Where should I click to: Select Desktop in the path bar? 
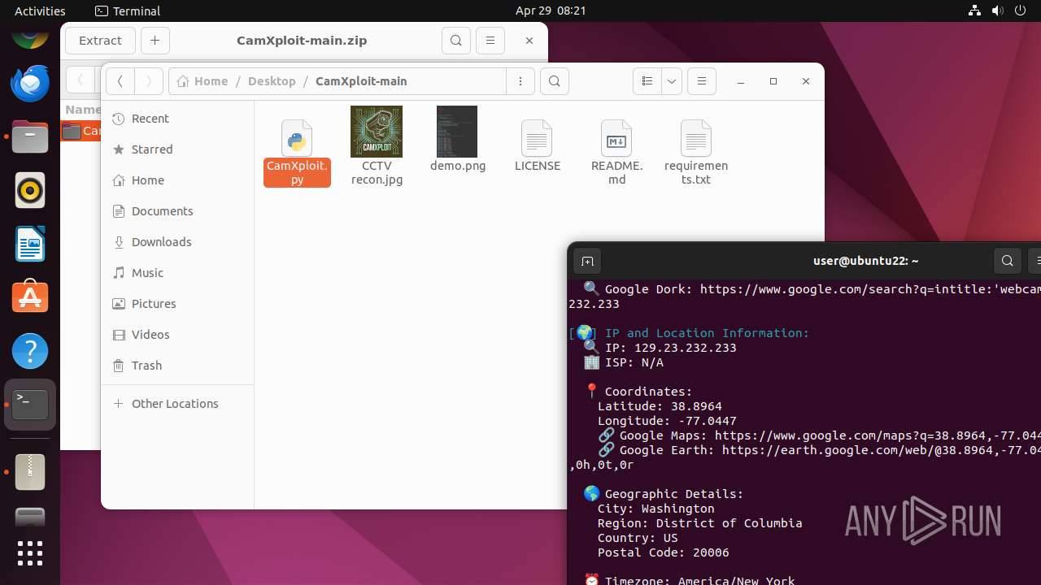(x=272, y=81)
